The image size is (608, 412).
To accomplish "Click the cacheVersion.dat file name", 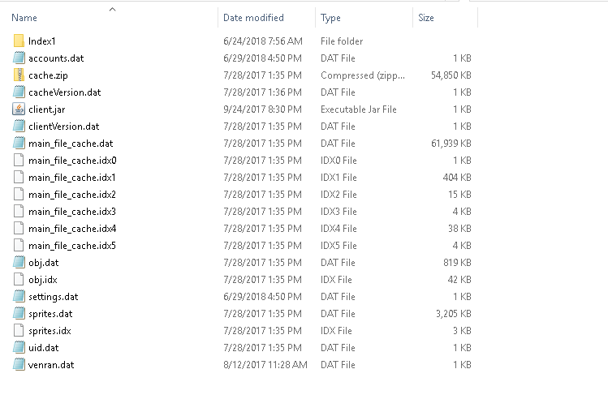I will coord(64,92).
